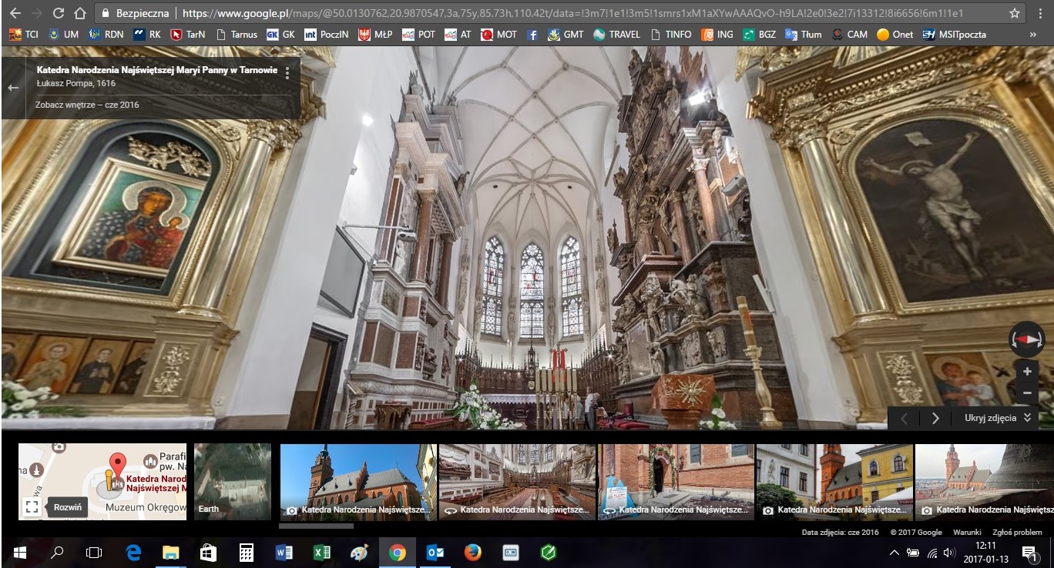
Task: Open Task View on taskbar
Action: click(94, 552)
